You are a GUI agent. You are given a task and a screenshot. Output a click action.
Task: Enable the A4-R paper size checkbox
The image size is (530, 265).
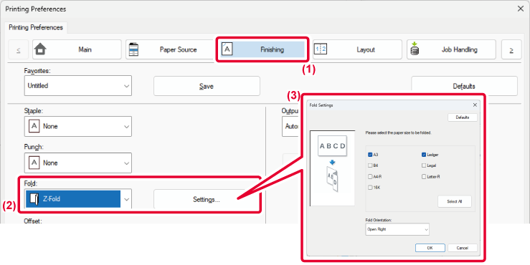click(370, 177)
